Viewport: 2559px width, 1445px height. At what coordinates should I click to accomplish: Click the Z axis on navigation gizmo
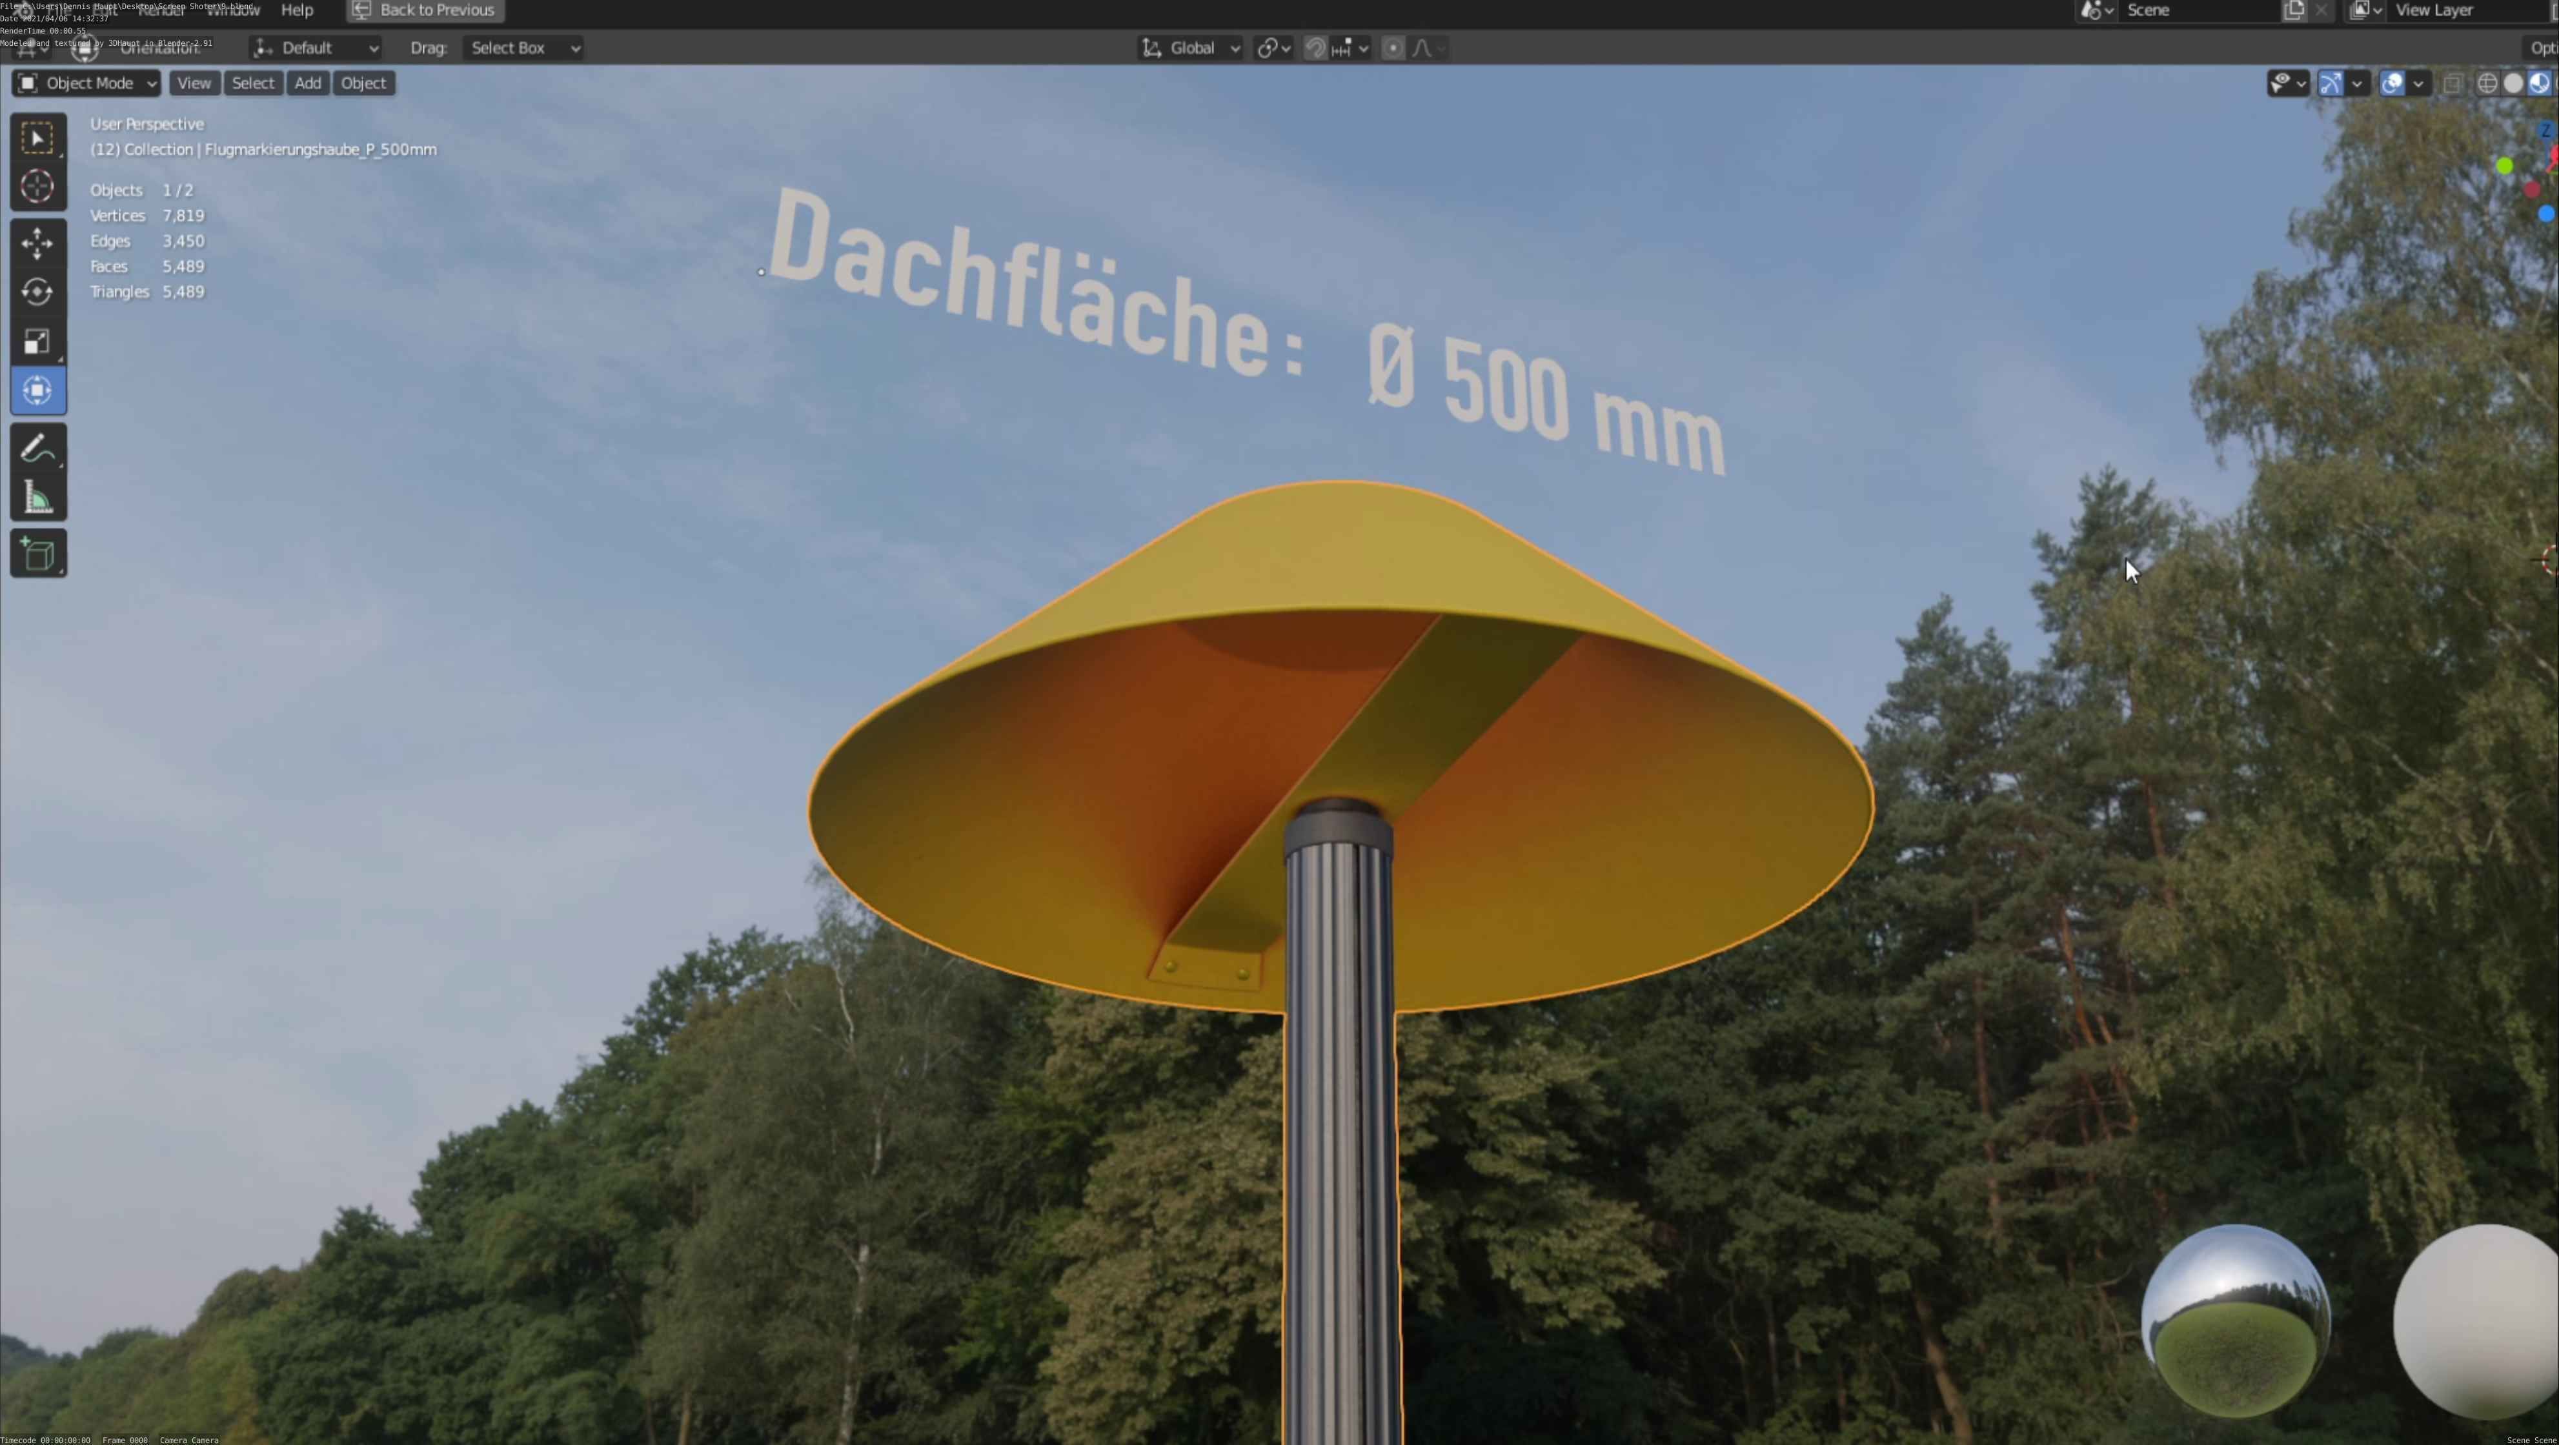(x=2545, y=131)
